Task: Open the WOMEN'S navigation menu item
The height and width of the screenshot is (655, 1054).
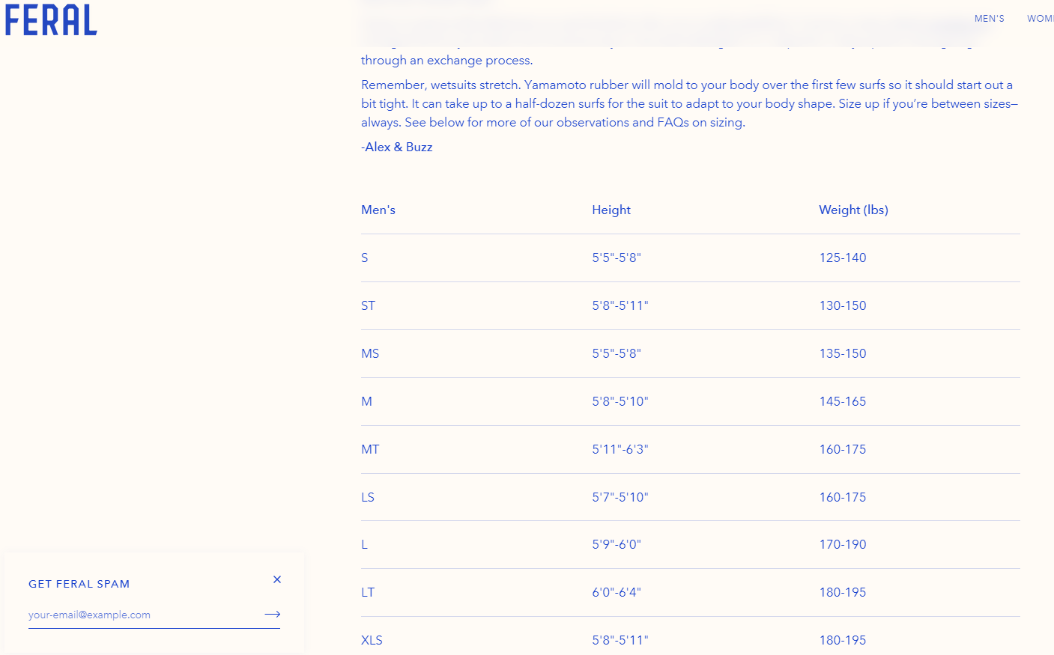Action: pyautogui.click(x=1040, y=19)
